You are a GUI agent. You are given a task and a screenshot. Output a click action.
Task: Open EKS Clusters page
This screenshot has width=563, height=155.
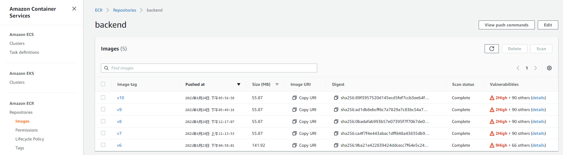(17, 82)
